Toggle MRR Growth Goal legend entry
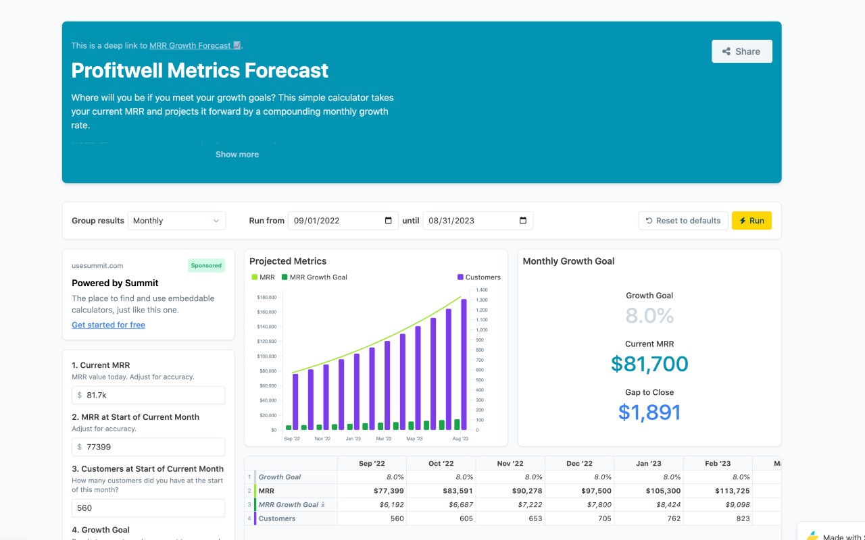The width and height of the screenshot is (865, 540). pyautogui.click(x=314, y=277)
